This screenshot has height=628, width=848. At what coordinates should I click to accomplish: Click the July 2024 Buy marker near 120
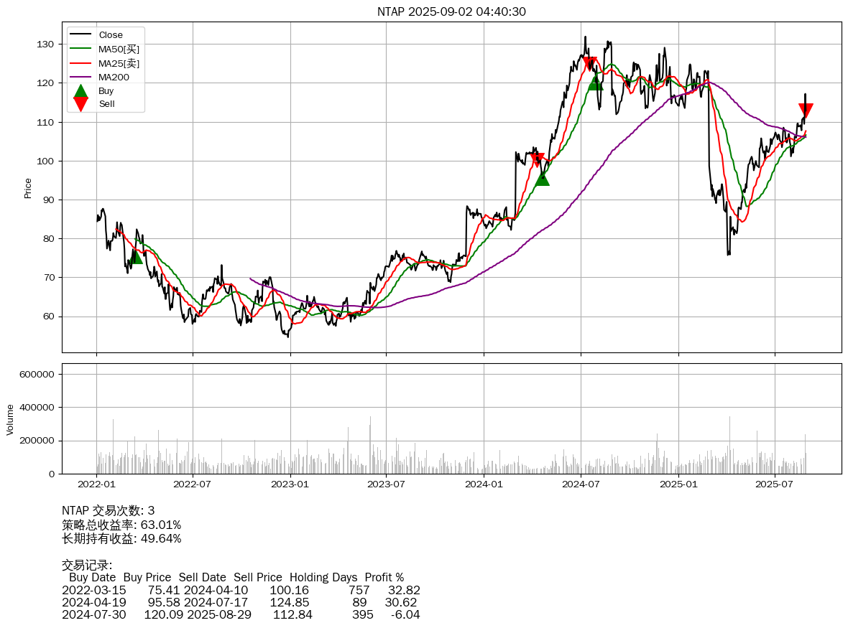pyautogui.click(x=595, y=83)
